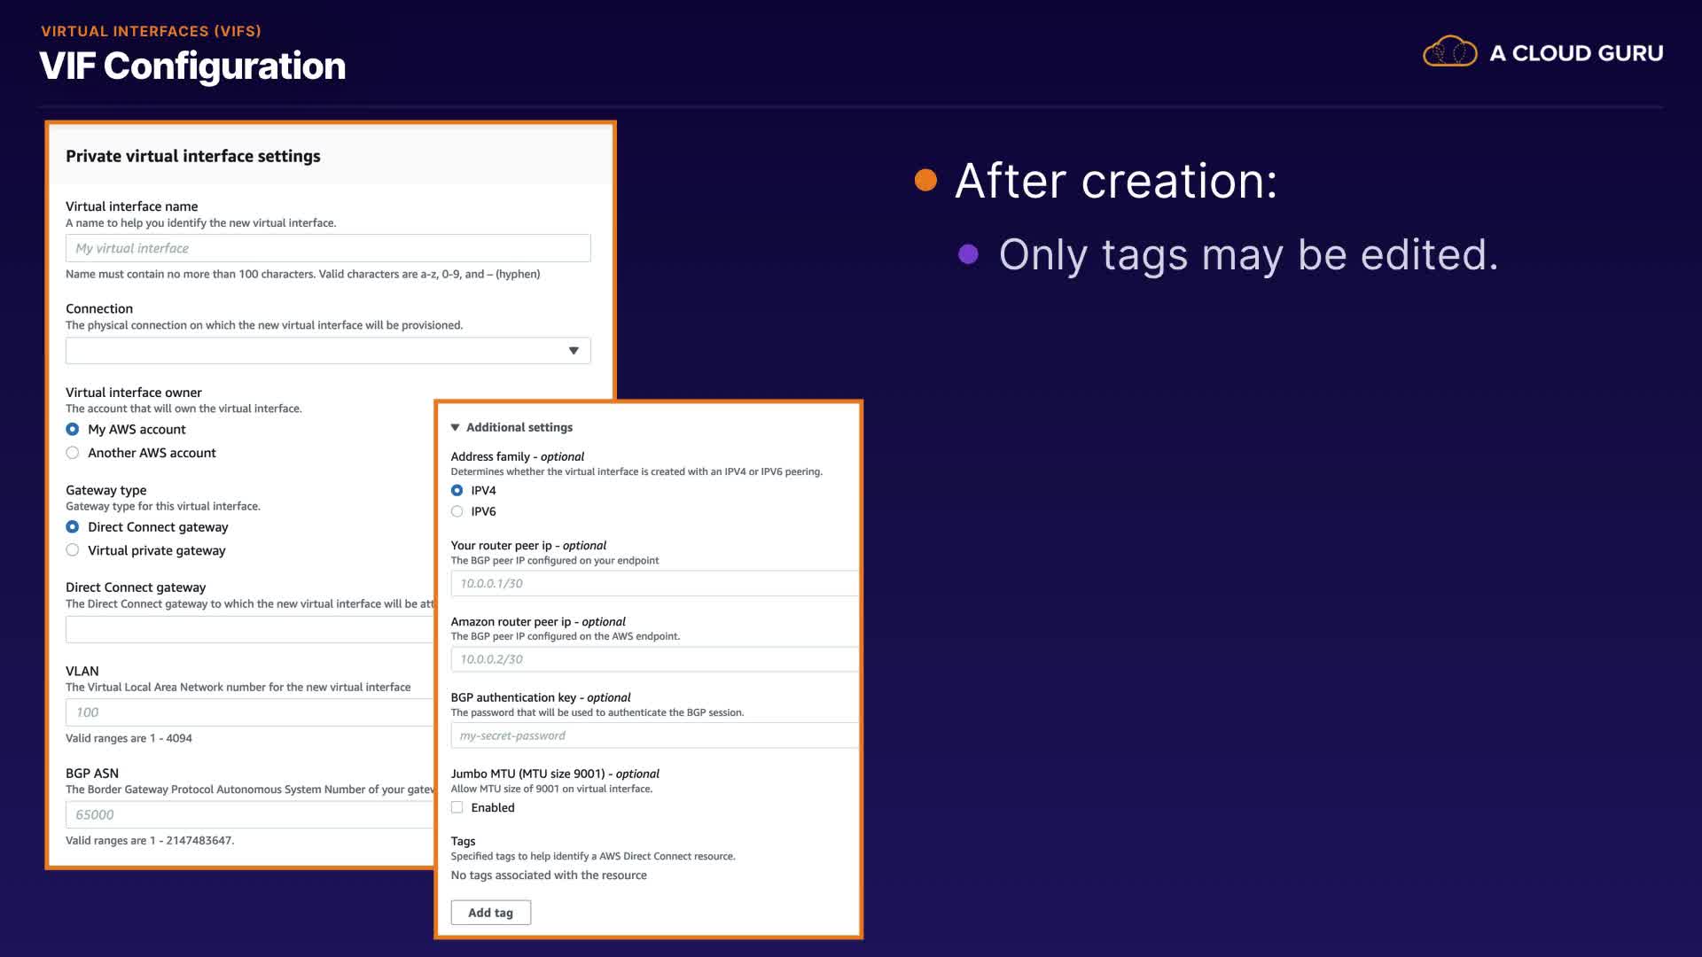This screenshot has width=1702, height=957.
Task: Click the Private virtual interface settings header
Action: point(193,157)
